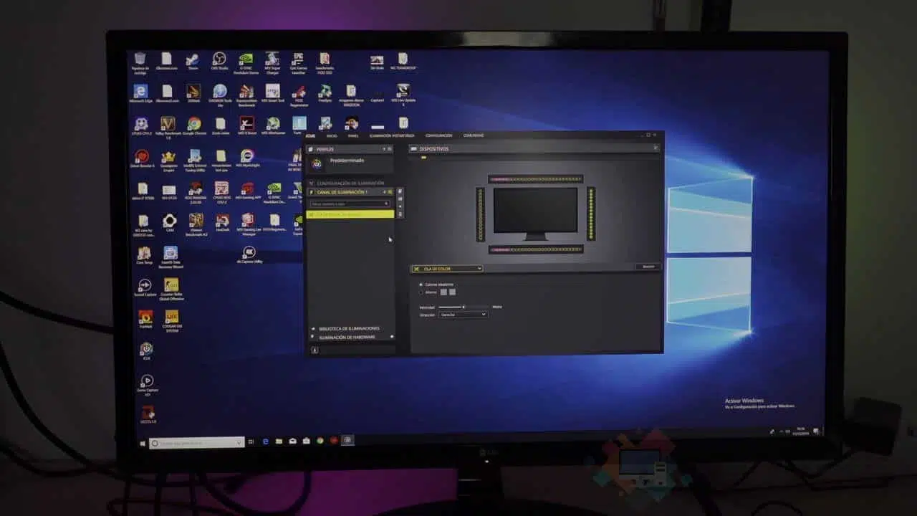Select the top LED strip in preview
The width and height of the screenshot is (917, 516).
(x=536, y=179)
